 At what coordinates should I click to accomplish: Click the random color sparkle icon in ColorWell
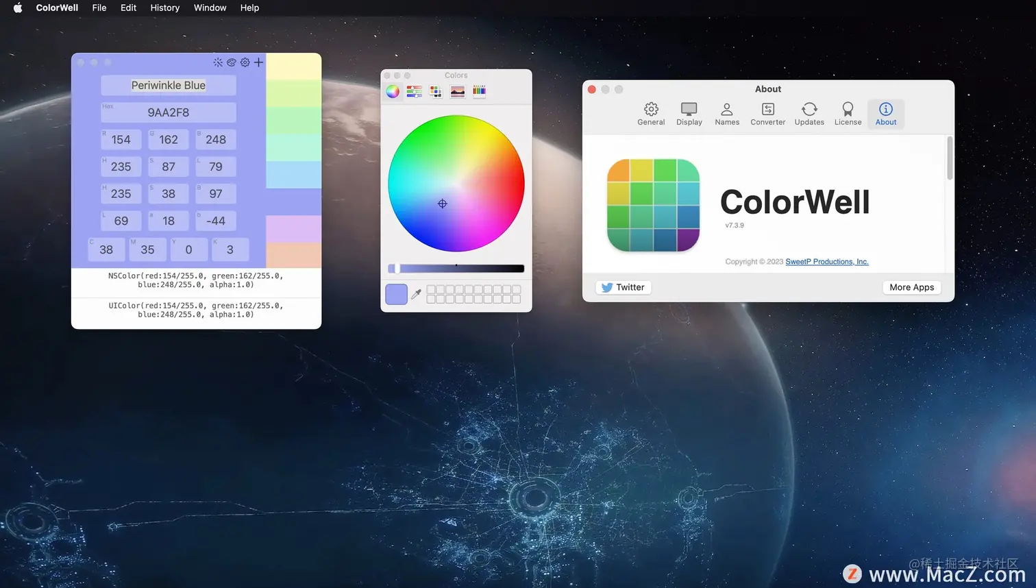[218, 62]
